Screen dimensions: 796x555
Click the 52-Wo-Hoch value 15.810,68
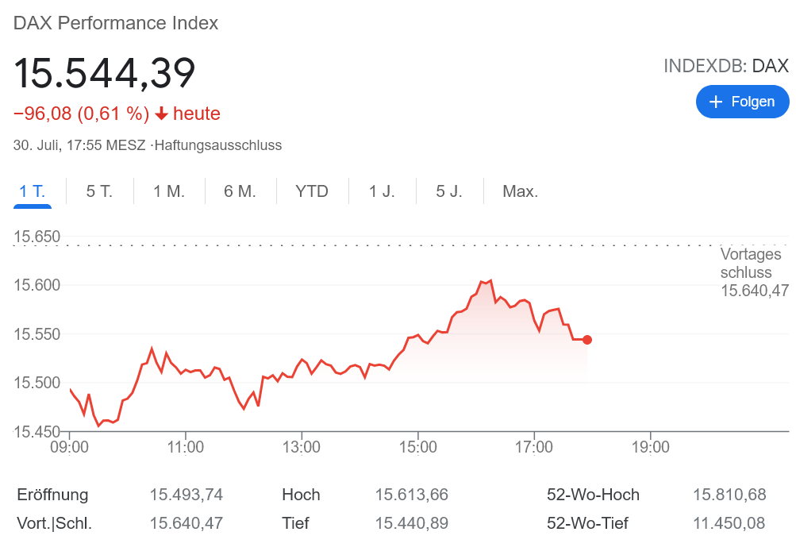pyautogui.click(x=729, y=495)
